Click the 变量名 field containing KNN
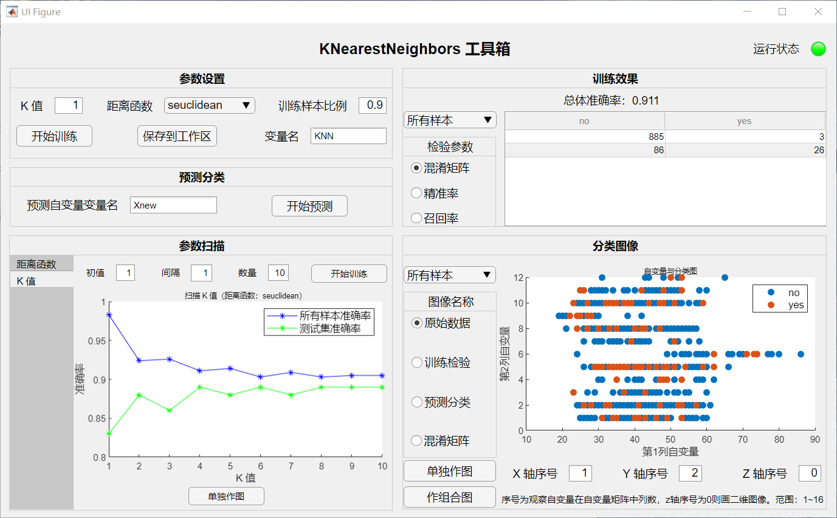837x518 pixels. pyautogui.click(x=348, y=136)
